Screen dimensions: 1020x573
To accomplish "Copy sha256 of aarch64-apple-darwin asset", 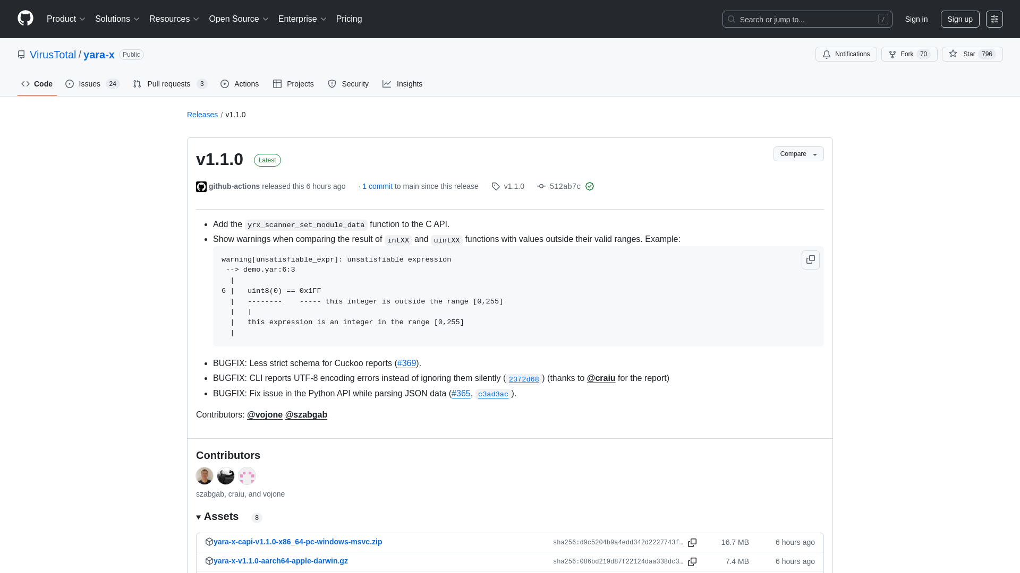I will point(692,562).
